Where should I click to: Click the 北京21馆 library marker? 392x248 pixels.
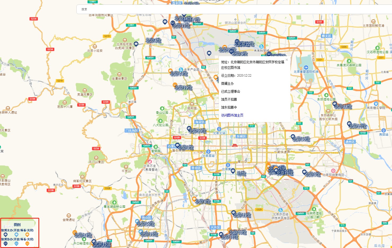click(x=349, y=124)
